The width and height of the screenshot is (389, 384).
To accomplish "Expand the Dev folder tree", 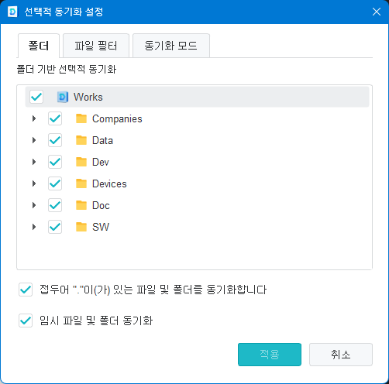I will click(34, 162).
